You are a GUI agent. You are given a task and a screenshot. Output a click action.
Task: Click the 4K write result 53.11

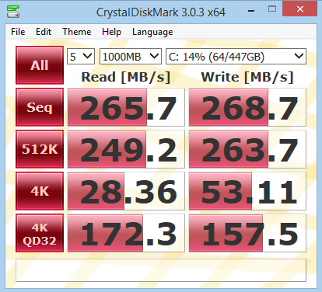tap(247, 191)
